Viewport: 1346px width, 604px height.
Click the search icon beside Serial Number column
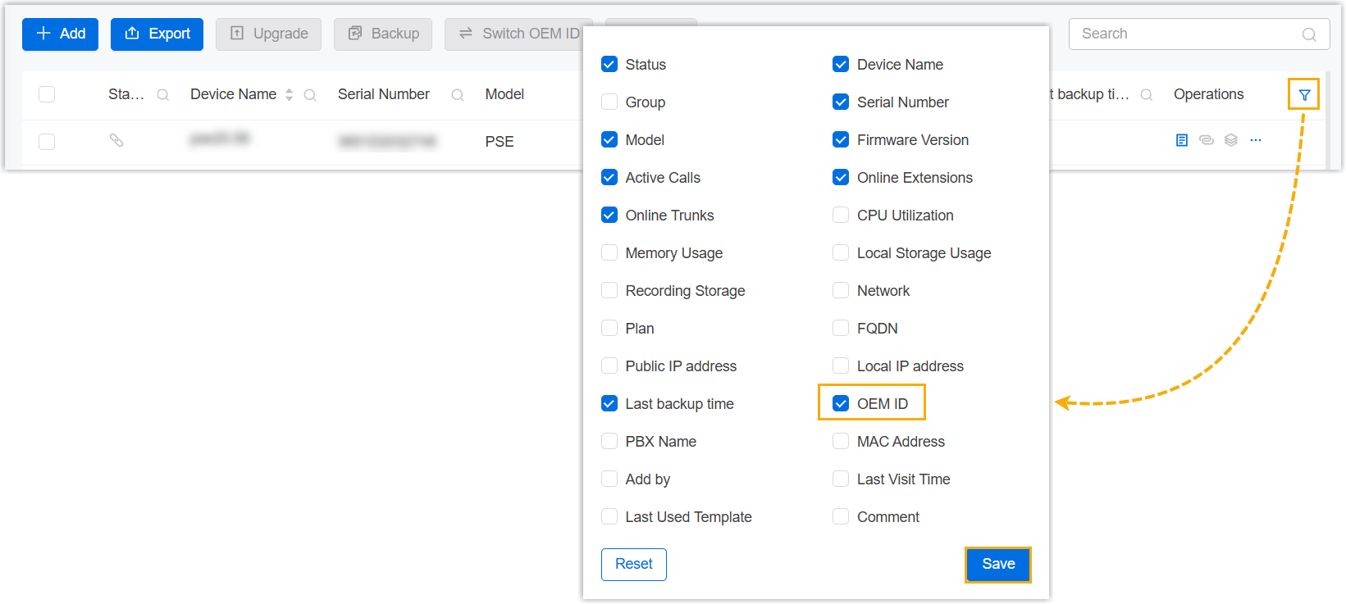pyautogui.click(x=458, y=95)
